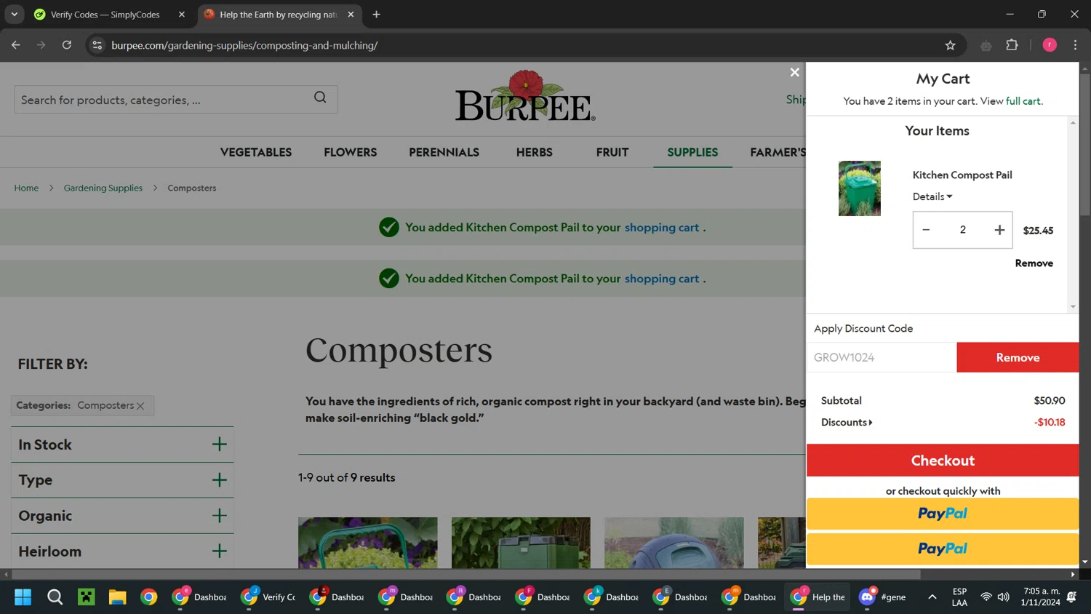Click shopping cart link in second confirmation message
1091x614 pixels.
tap(662, 279)
